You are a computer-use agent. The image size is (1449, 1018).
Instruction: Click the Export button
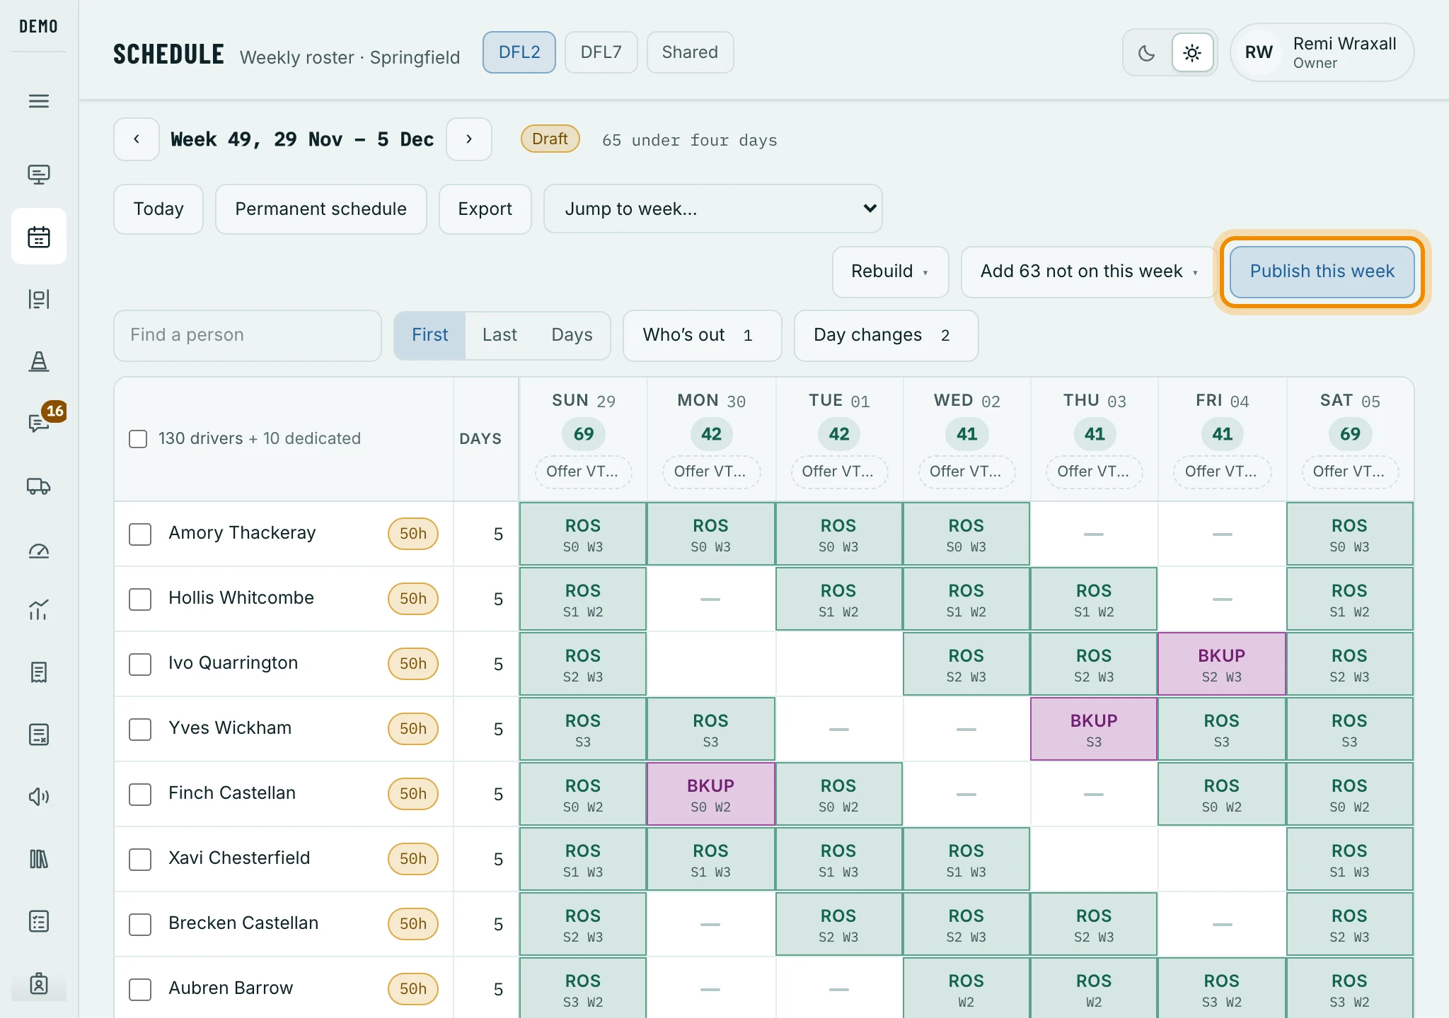(x=485, y=209)
